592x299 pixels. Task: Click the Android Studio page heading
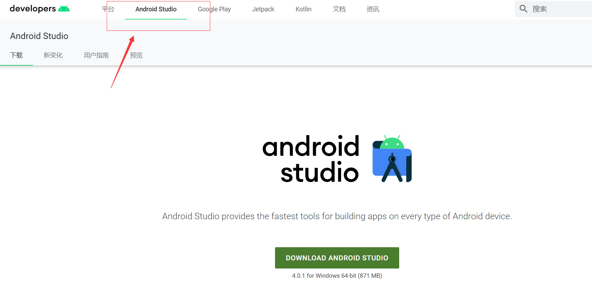39,36
